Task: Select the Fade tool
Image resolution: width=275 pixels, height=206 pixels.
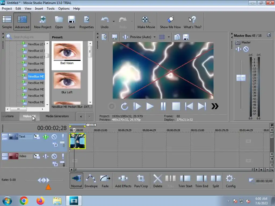Action: pos(105,181)
